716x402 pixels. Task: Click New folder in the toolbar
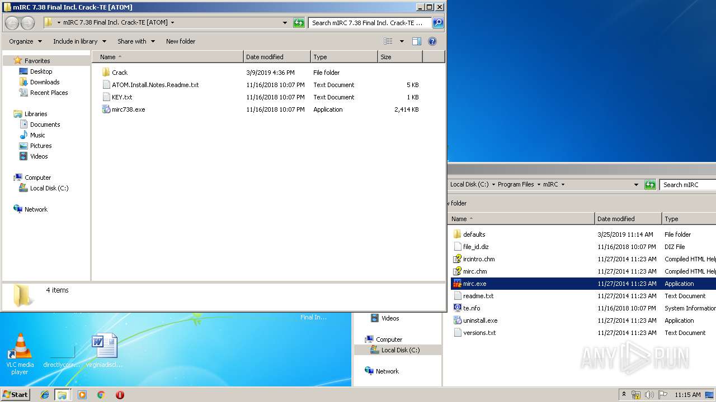pyautogui.click(x=181, y=41)
